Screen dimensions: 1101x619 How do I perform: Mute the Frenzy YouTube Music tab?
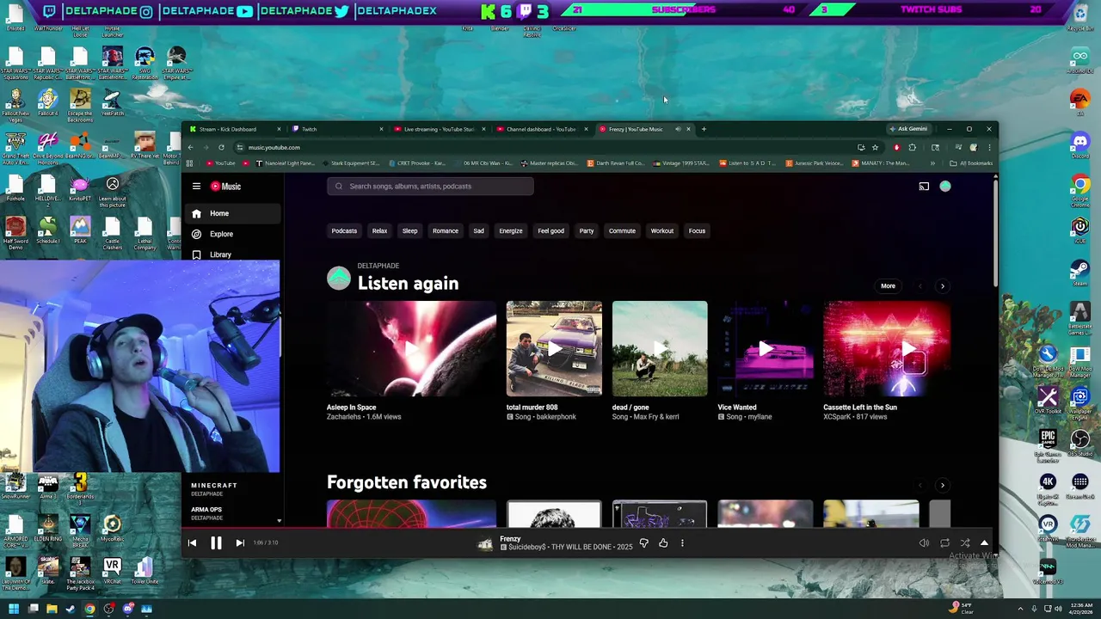[x=678, y=129]
